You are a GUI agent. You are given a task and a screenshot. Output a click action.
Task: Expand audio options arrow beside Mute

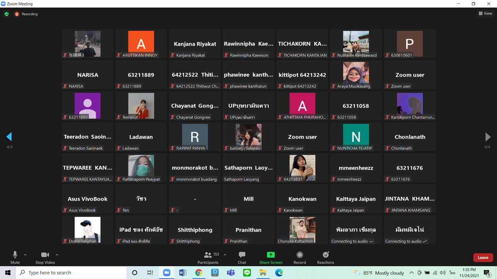[25, 255]
